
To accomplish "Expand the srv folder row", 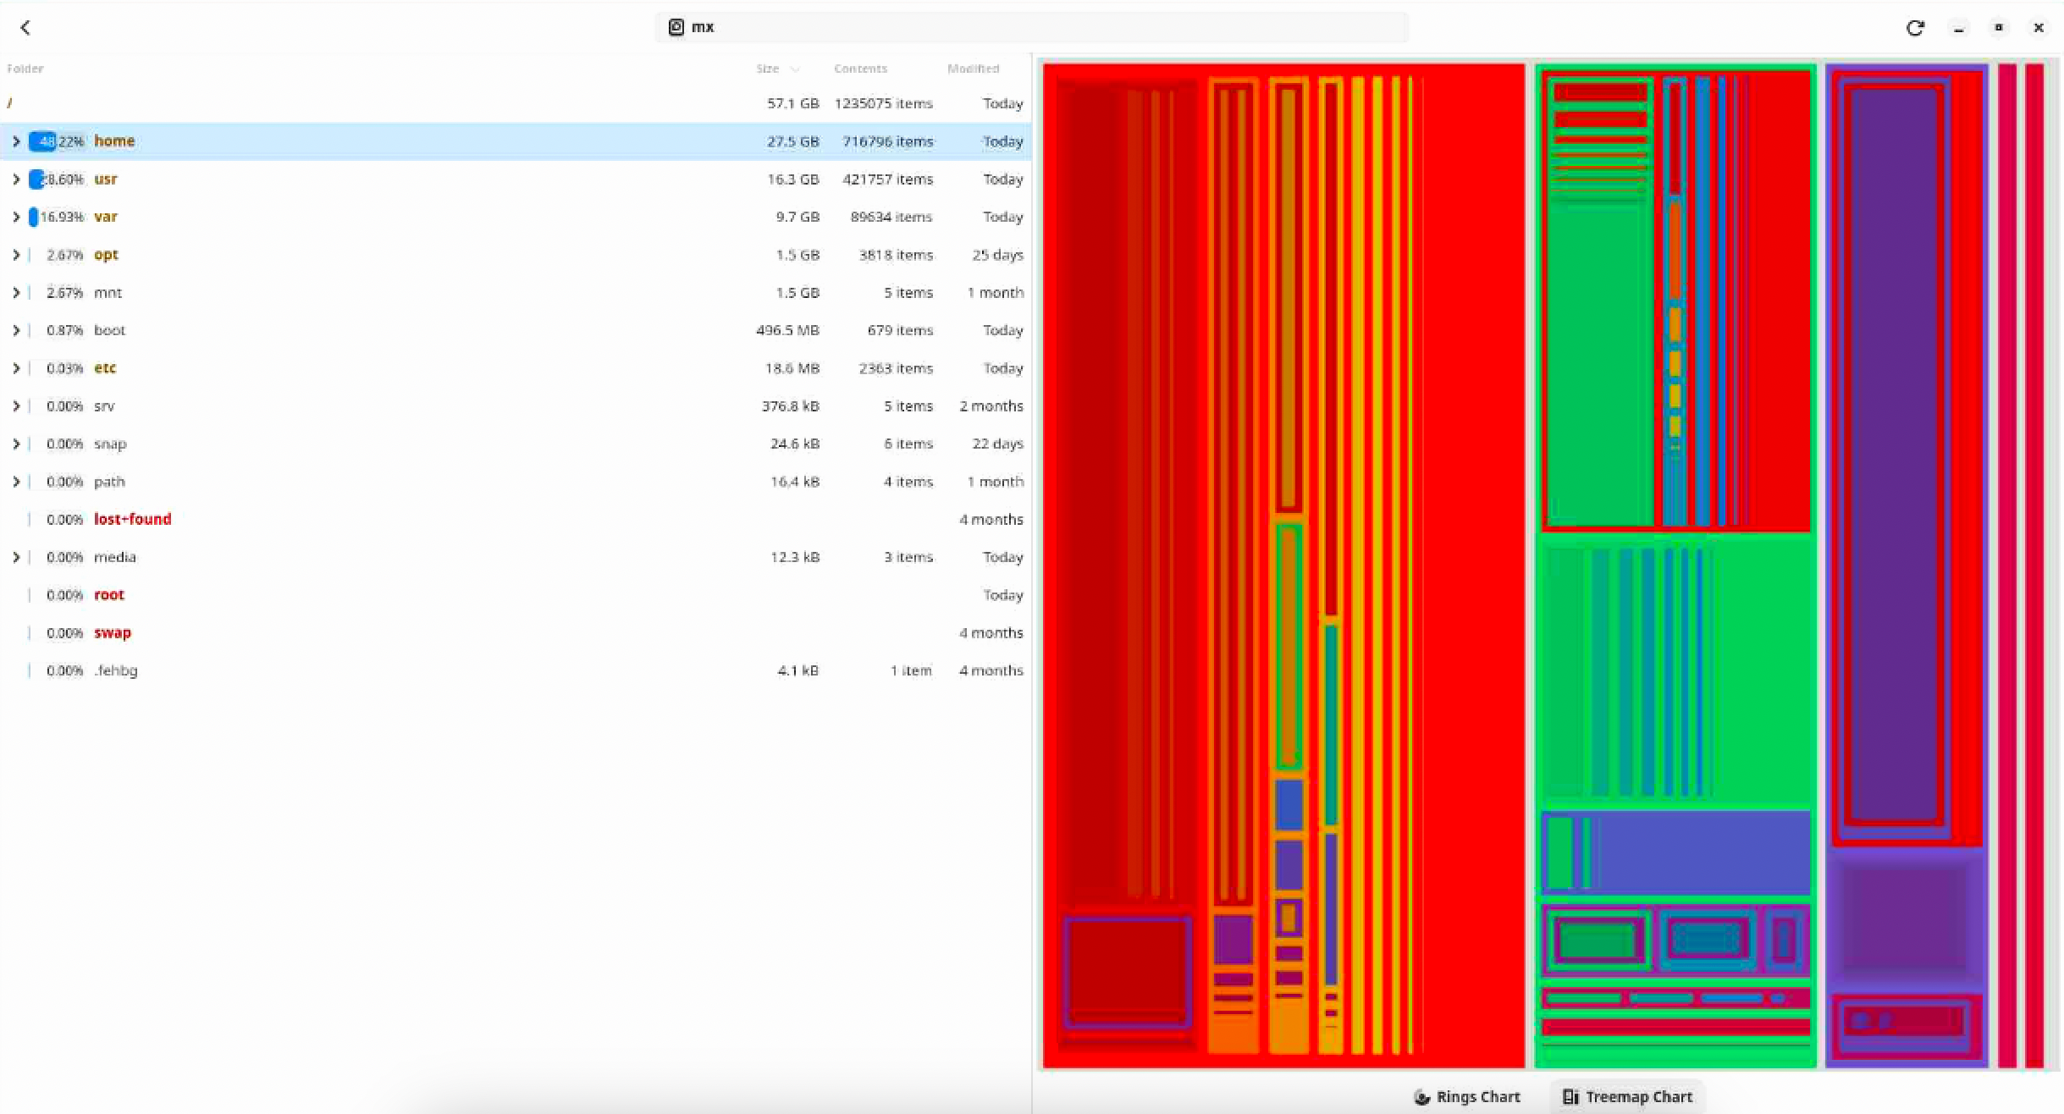I will tap(16, 406).
